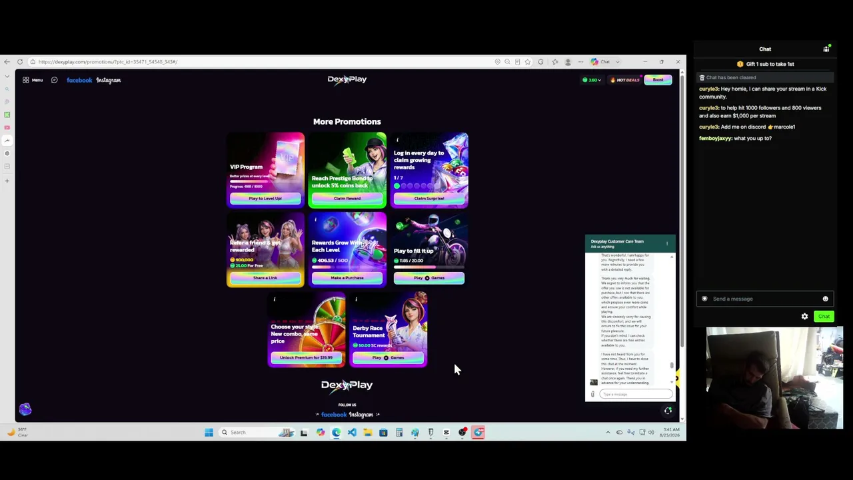
Task: Open the support chat three-dot options
Action: tap(667, 243)
